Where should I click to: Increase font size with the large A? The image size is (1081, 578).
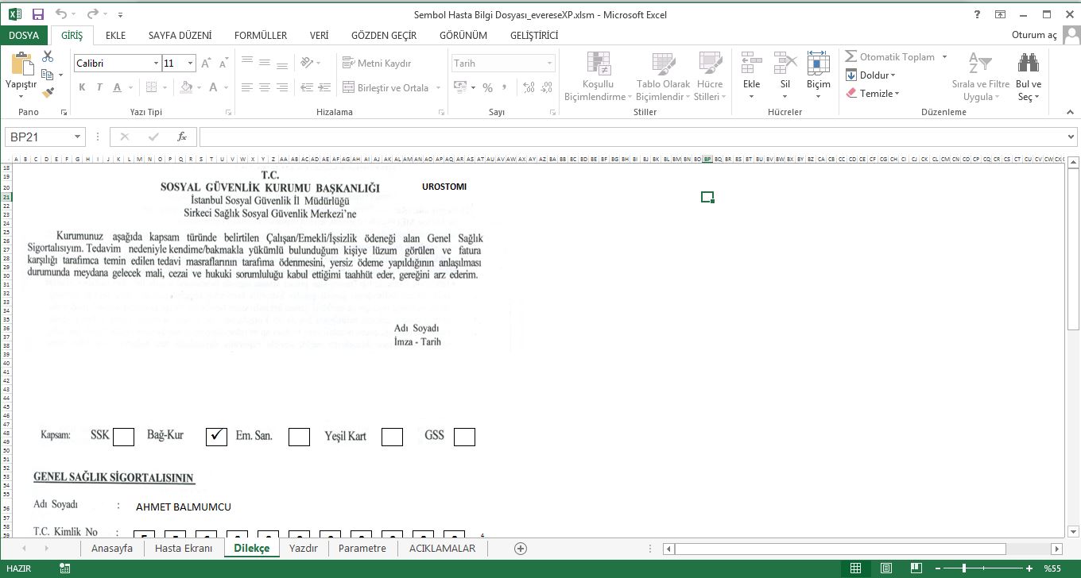(206, 63)
